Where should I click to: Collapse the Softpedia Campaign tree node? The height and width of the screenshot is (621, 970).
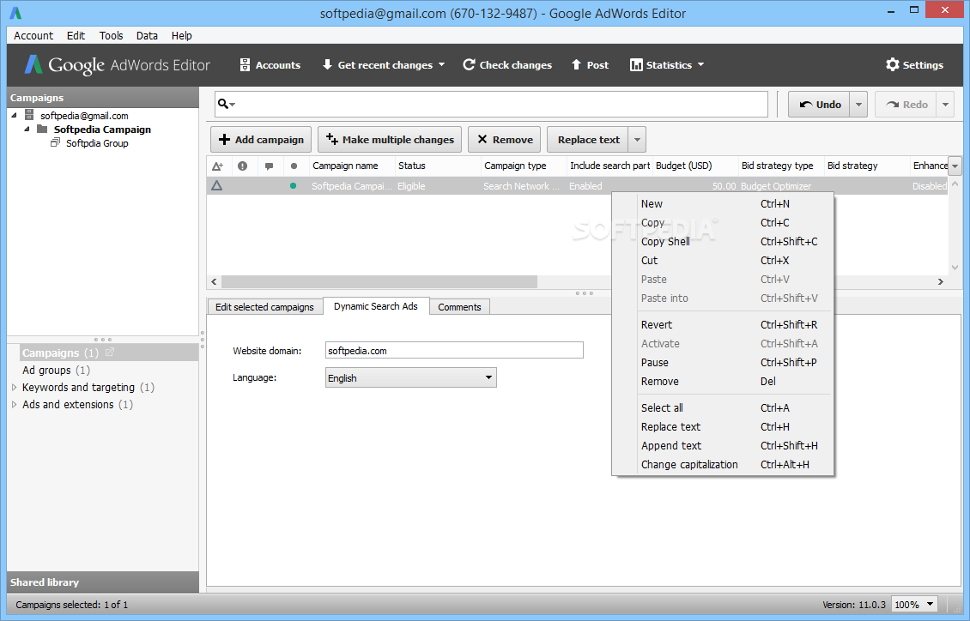(x=27, y=130)
